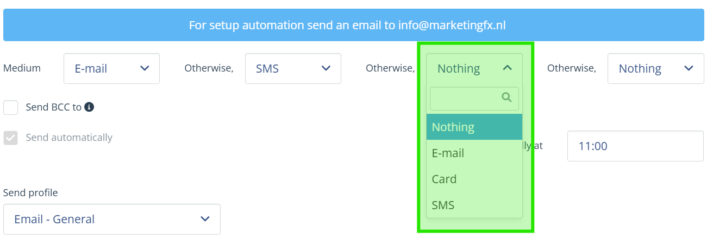Toggle the Send automatically checkbox

pos(11,138)
